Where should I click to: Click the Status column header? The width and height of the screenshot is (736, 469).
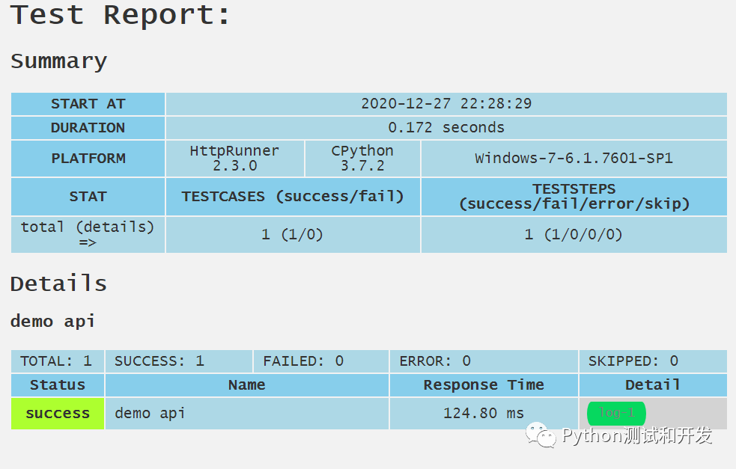58,385
